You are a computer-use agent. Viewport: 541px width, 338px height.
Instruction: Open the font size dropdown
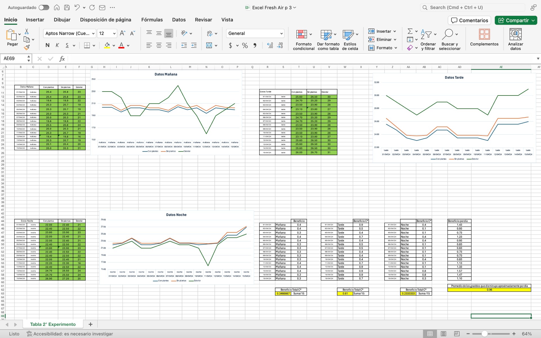[114, 34]
